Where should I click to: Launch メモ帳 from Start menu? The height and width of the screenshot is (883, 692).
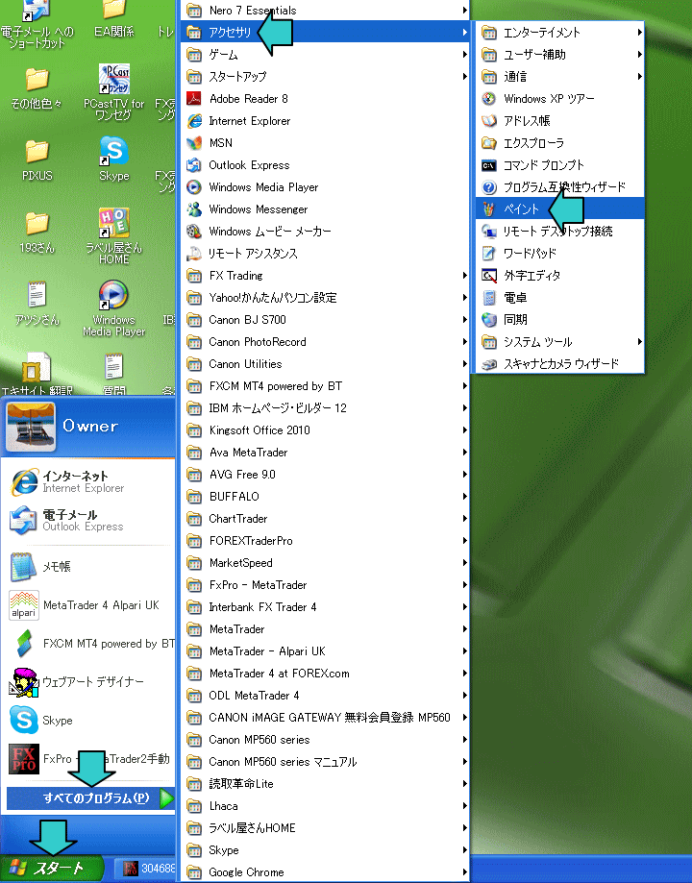(x=89, y=567)
